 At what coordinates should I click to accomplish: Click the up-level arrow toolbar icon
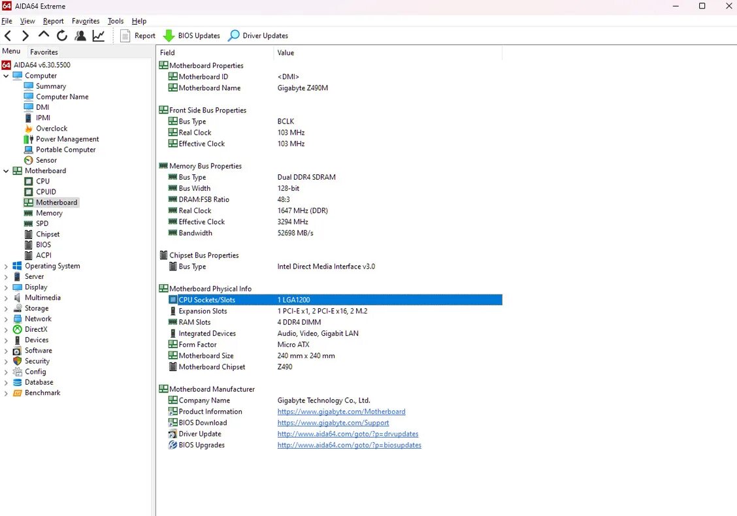tap(44, 35)
